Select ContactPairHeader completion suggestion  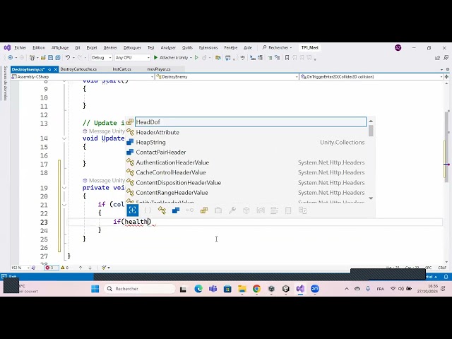click(x=246, y=153)
